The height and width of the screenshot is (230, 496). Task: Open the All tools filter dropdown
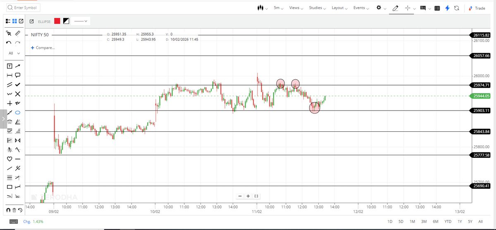15,53
